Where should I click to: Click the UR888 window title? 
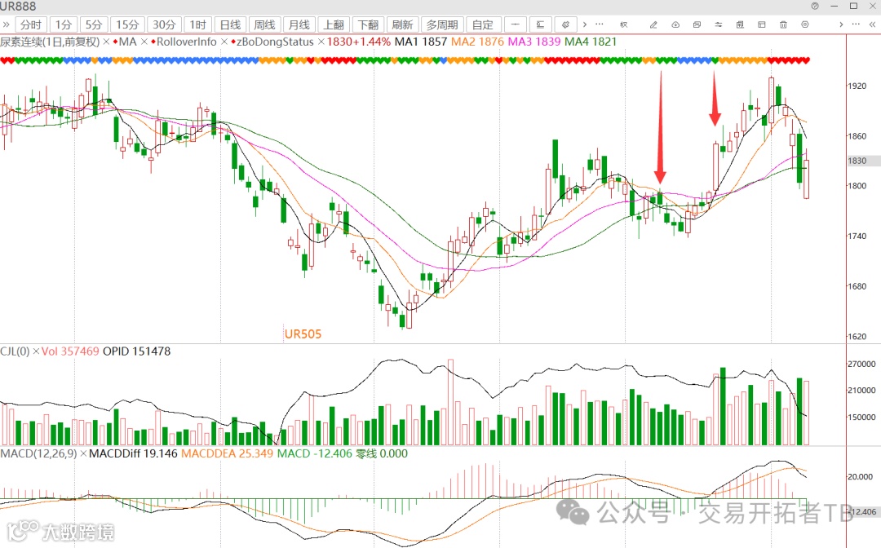(18, 7)
